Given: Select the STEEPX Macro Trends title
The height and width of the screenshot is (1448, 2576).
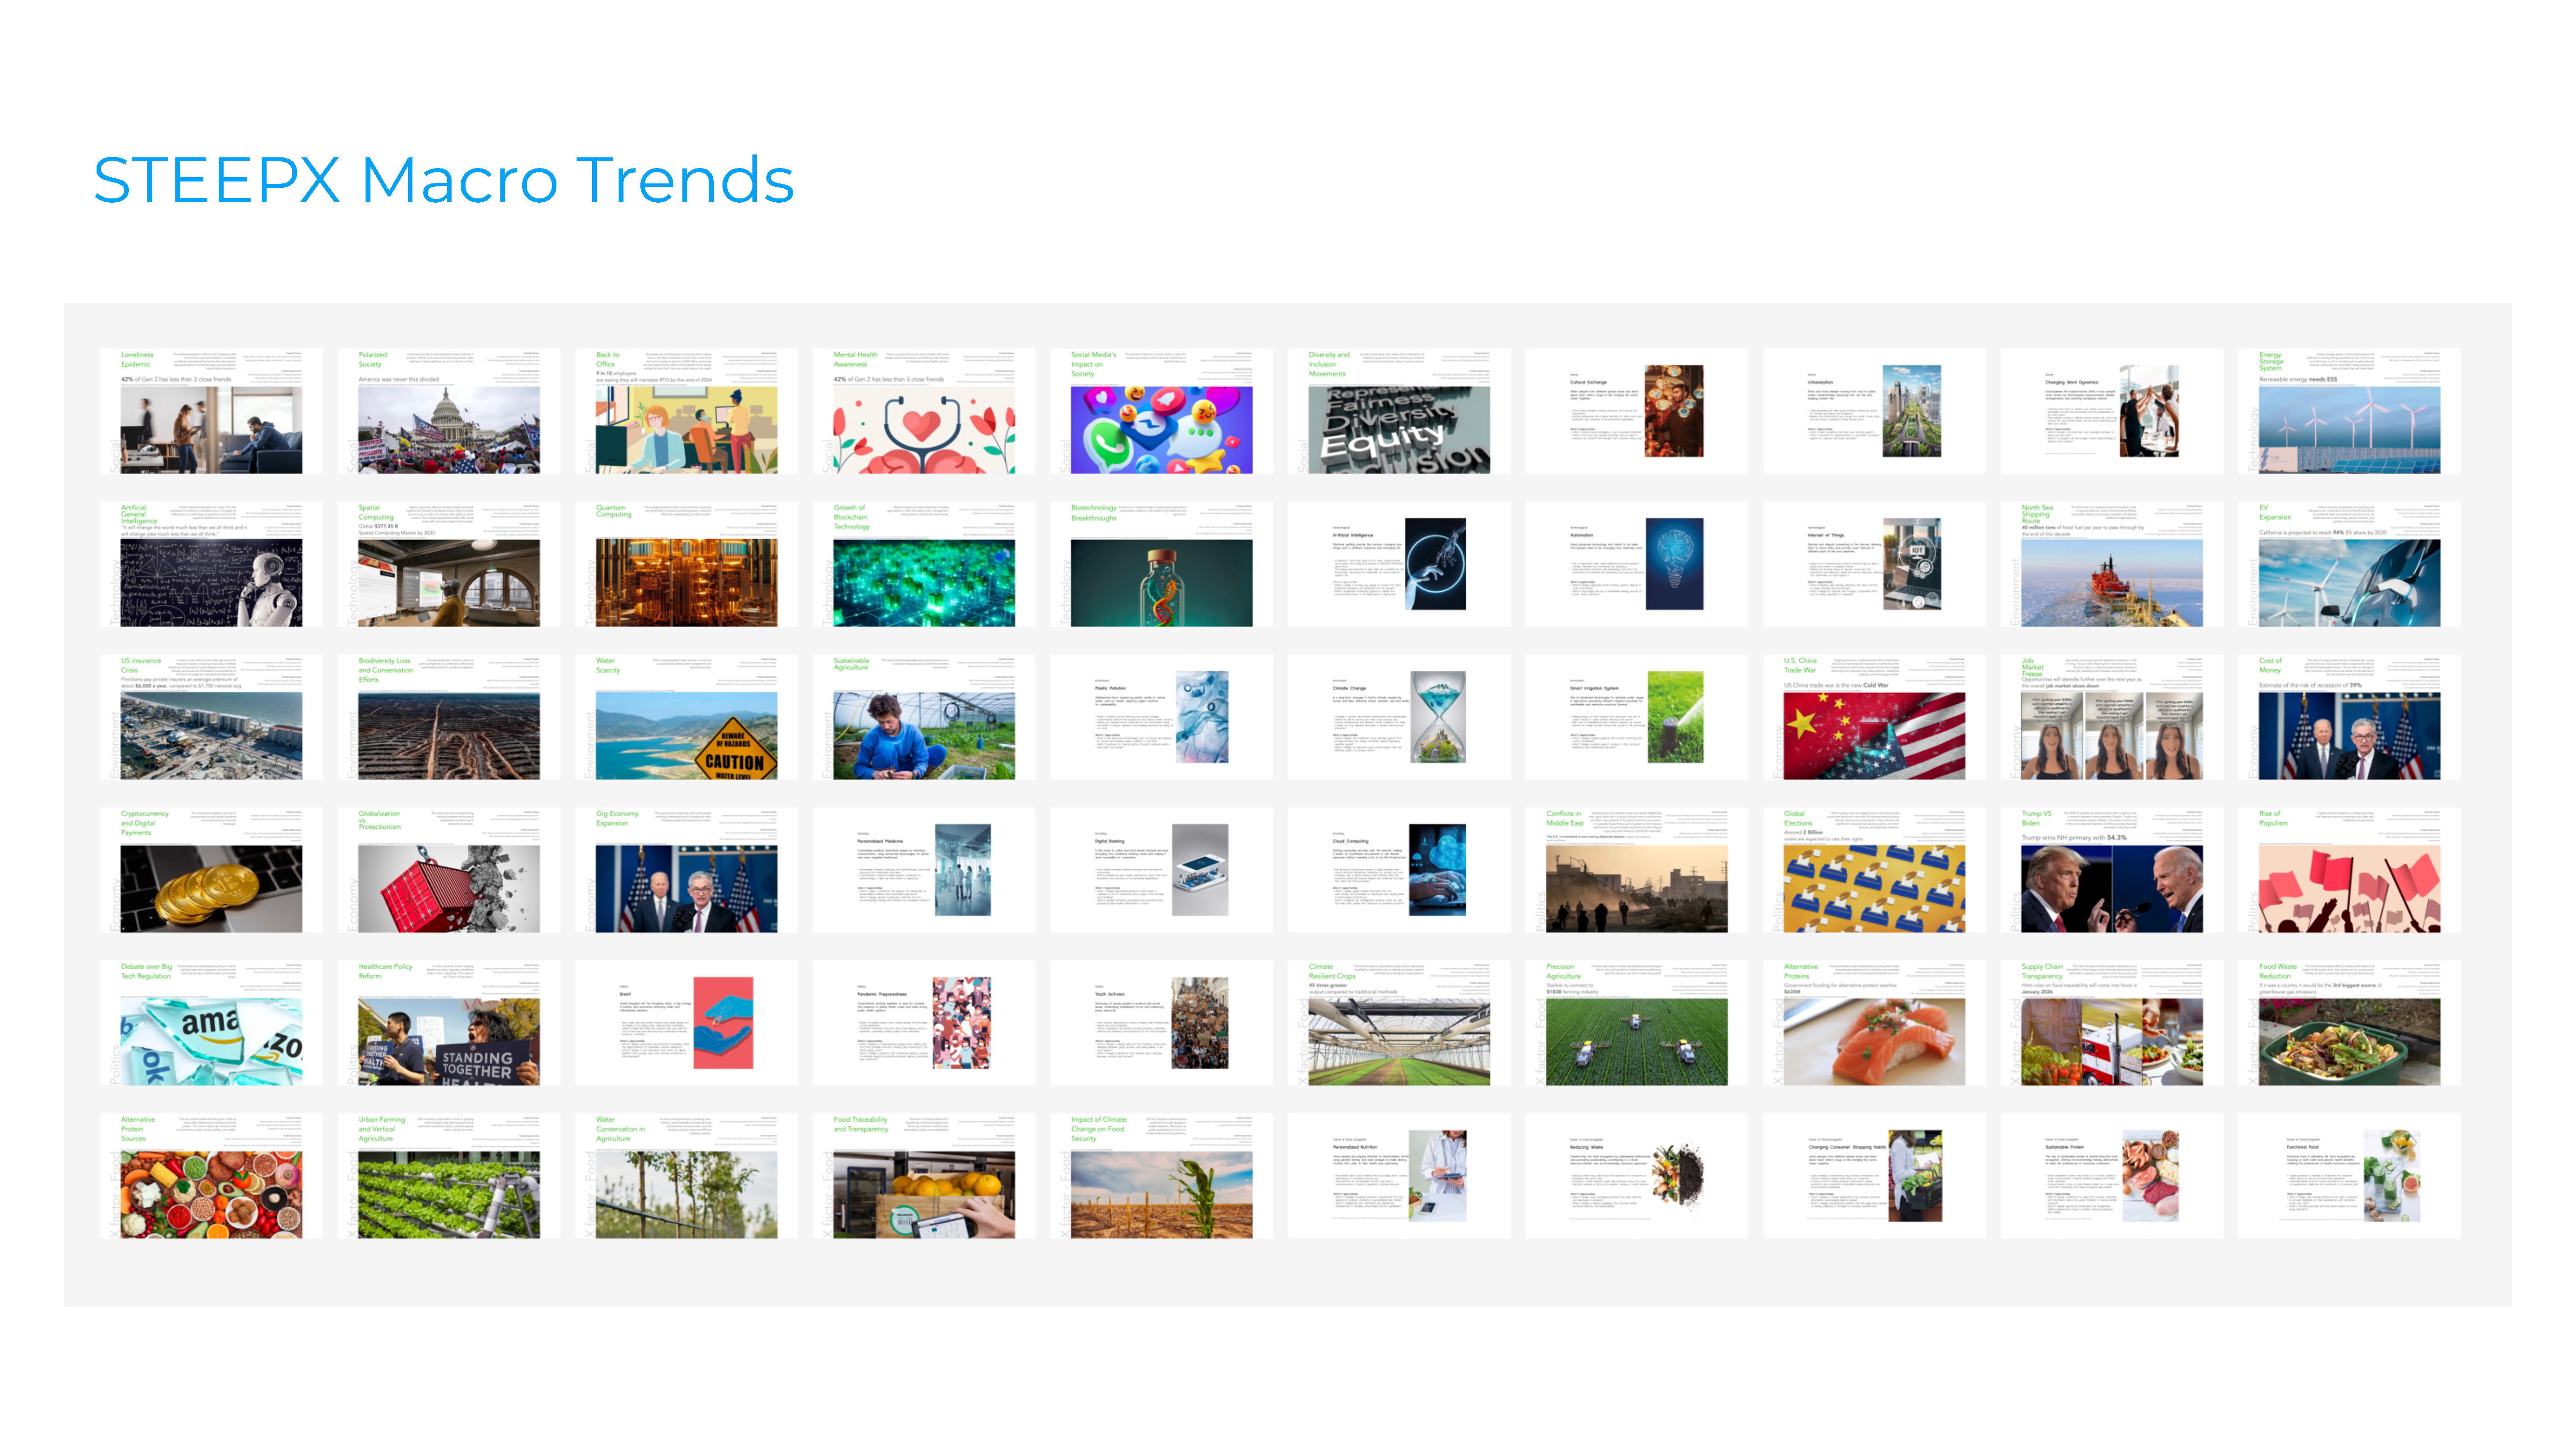Looking at the screenshot, I should tap(443, 181).
